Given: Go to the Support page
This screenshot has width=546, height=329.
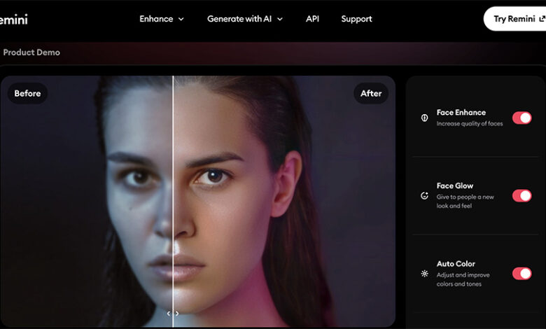Looking at the screenshot, I should coord(356,19).
